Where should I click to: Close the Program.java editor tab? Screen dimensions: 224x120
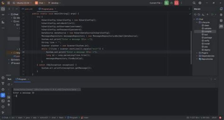55,9
